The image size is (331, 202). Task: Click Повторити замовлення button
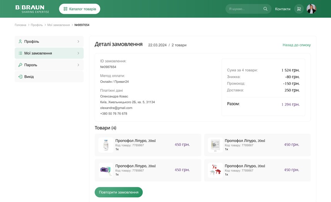(x=119, y=192)
